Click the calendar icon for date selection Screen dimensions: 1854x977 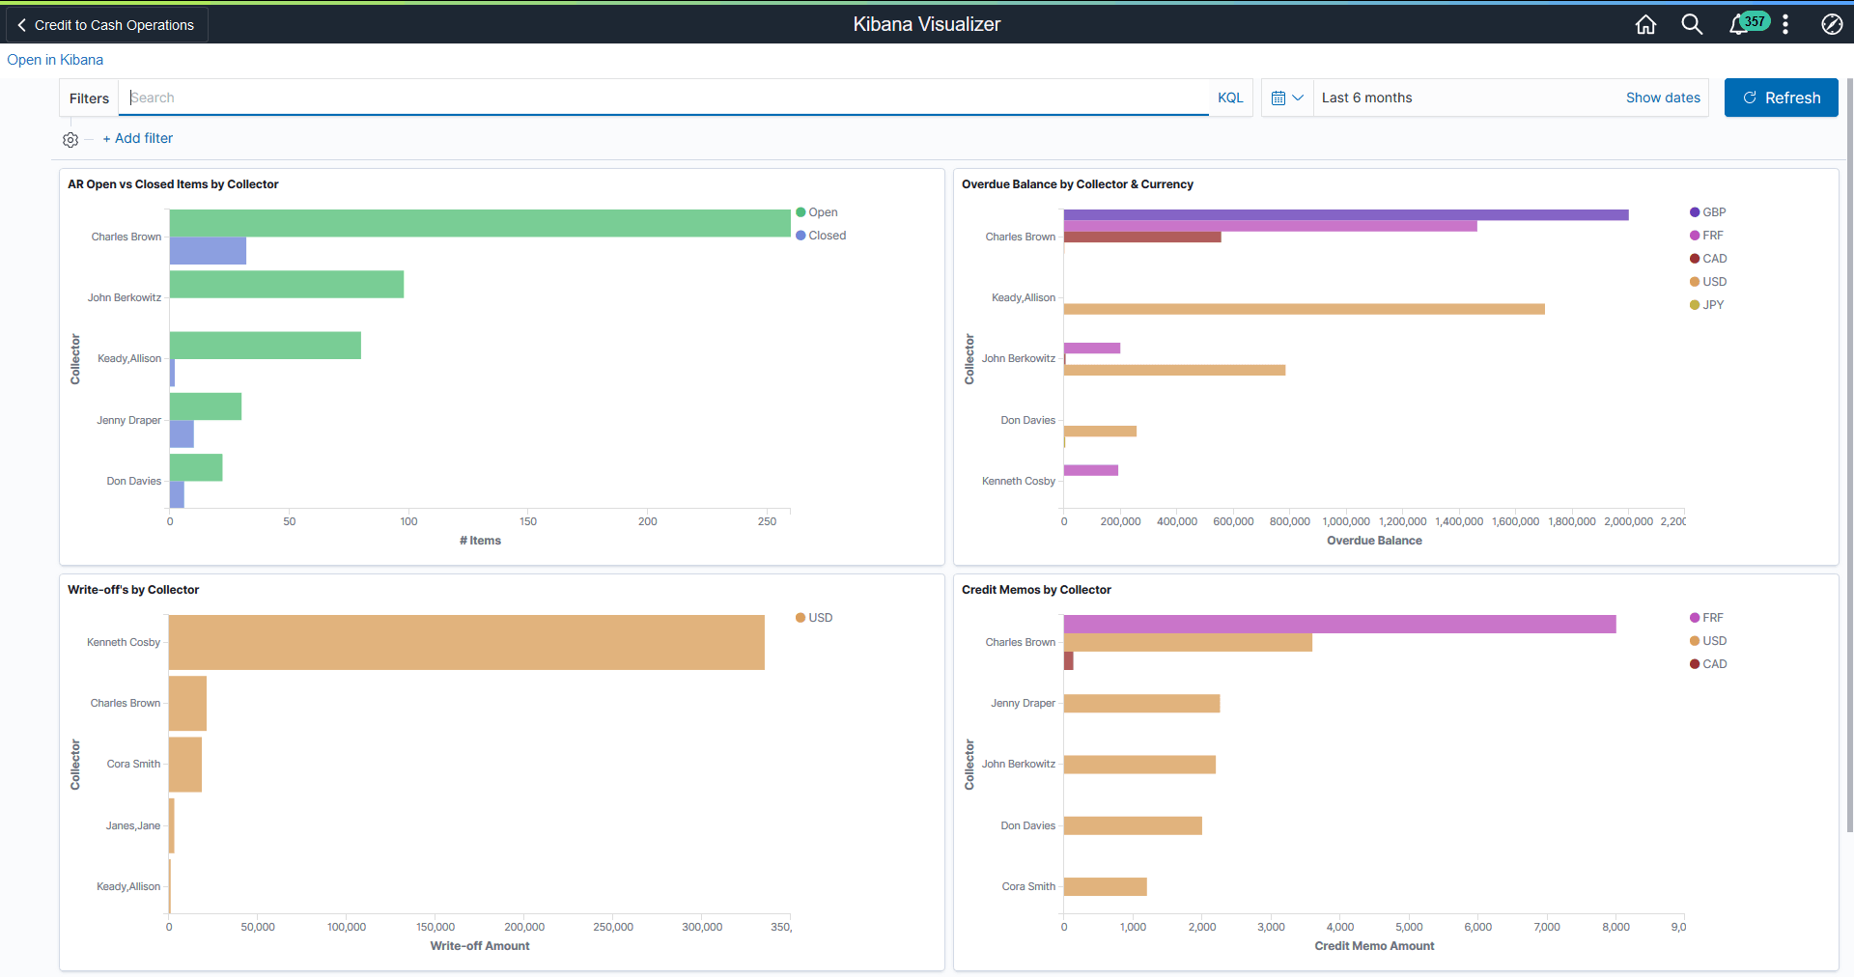tap(1279, 98)
